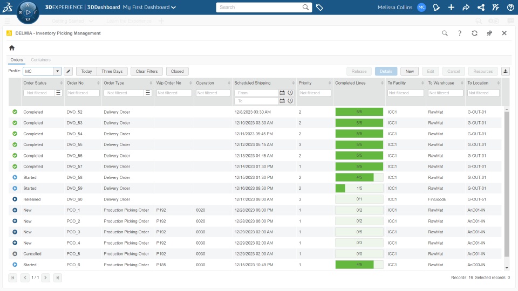This screenshot has height=291, width=518.
Task: Filter orders by Three Days
Action: pos(112,71)
